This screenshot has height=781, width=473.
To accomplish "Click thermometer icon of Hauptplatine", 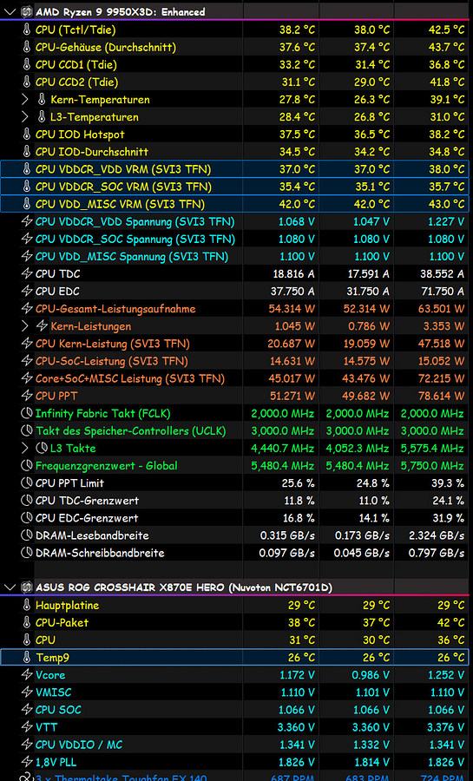I will 27,605.
